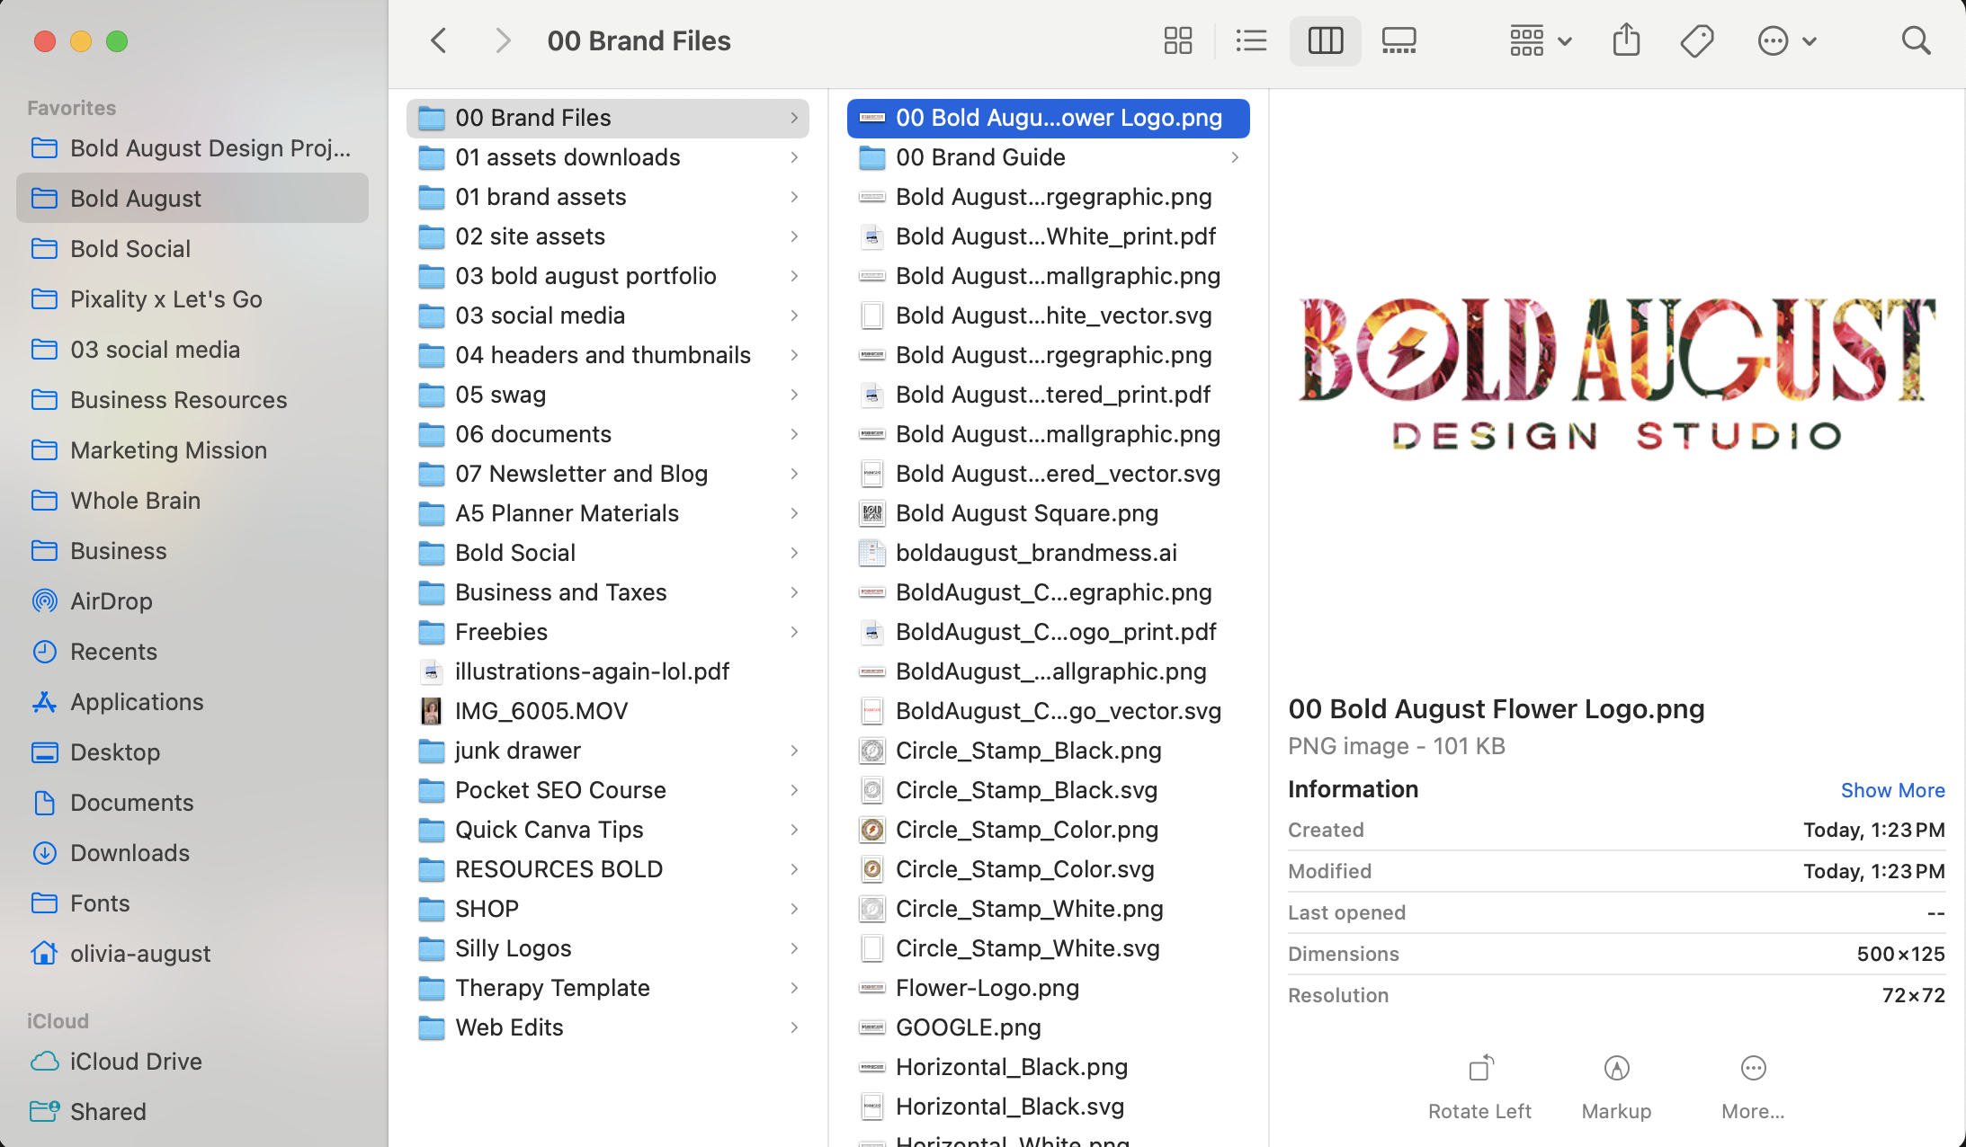Click the search magnifier icon
The image size is (1966, 1147).
1916,40
